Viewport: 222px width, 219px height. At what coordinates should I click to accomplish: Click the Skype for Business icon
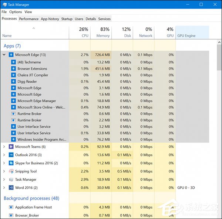click(x=11, y=163)
